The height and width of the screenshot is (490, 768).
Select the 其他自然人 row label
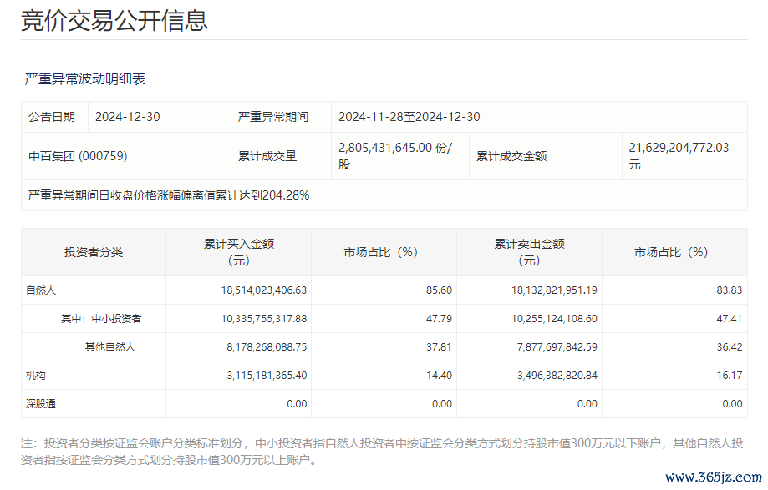109,347
